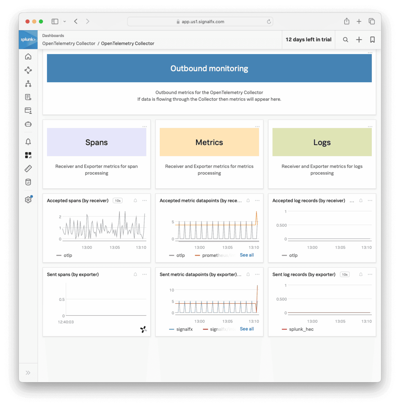Open actions menu on Sent metric datapoints chart

(x=257, y=274)
